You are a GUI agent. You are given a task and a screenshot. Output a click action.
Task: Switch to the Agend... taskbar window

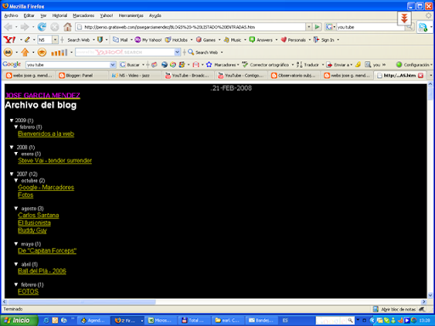click(x=93, y=320)
